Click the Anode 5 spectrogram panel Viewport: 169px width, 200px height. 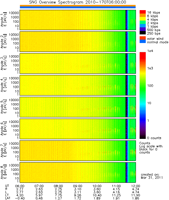click(78, 107)
